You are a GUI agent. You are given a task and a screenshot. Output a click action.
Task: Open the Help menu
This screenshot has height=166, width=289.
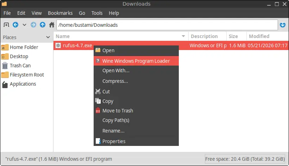(114, 13)
